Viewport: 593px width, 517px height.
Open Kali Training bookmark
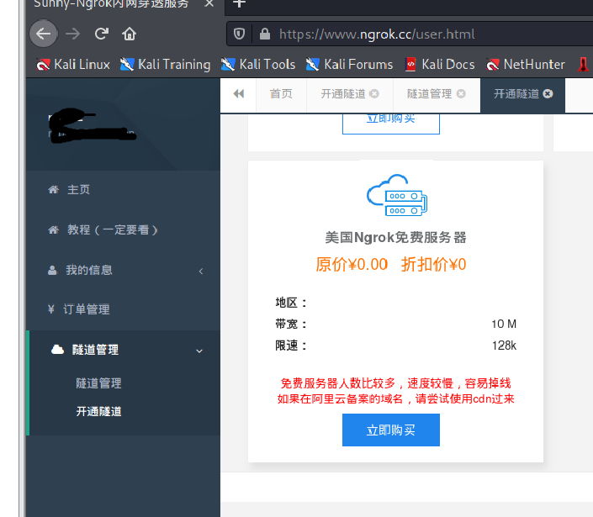[x=165, y=64]
